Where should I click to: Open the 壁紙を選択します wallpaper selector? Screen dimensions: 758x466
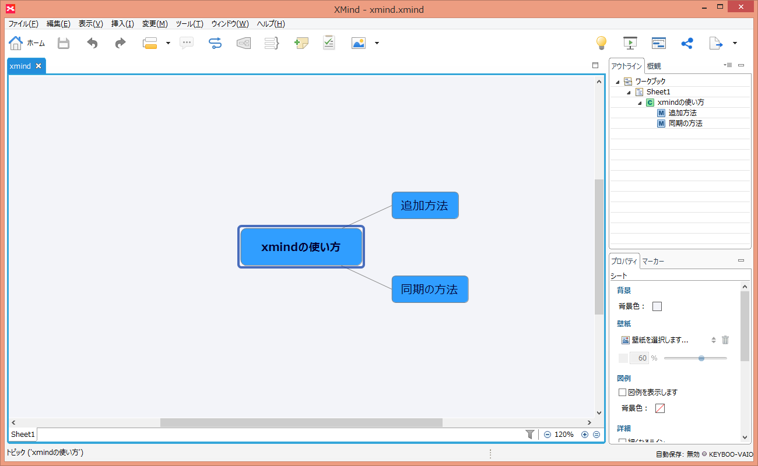pos(668,340)
